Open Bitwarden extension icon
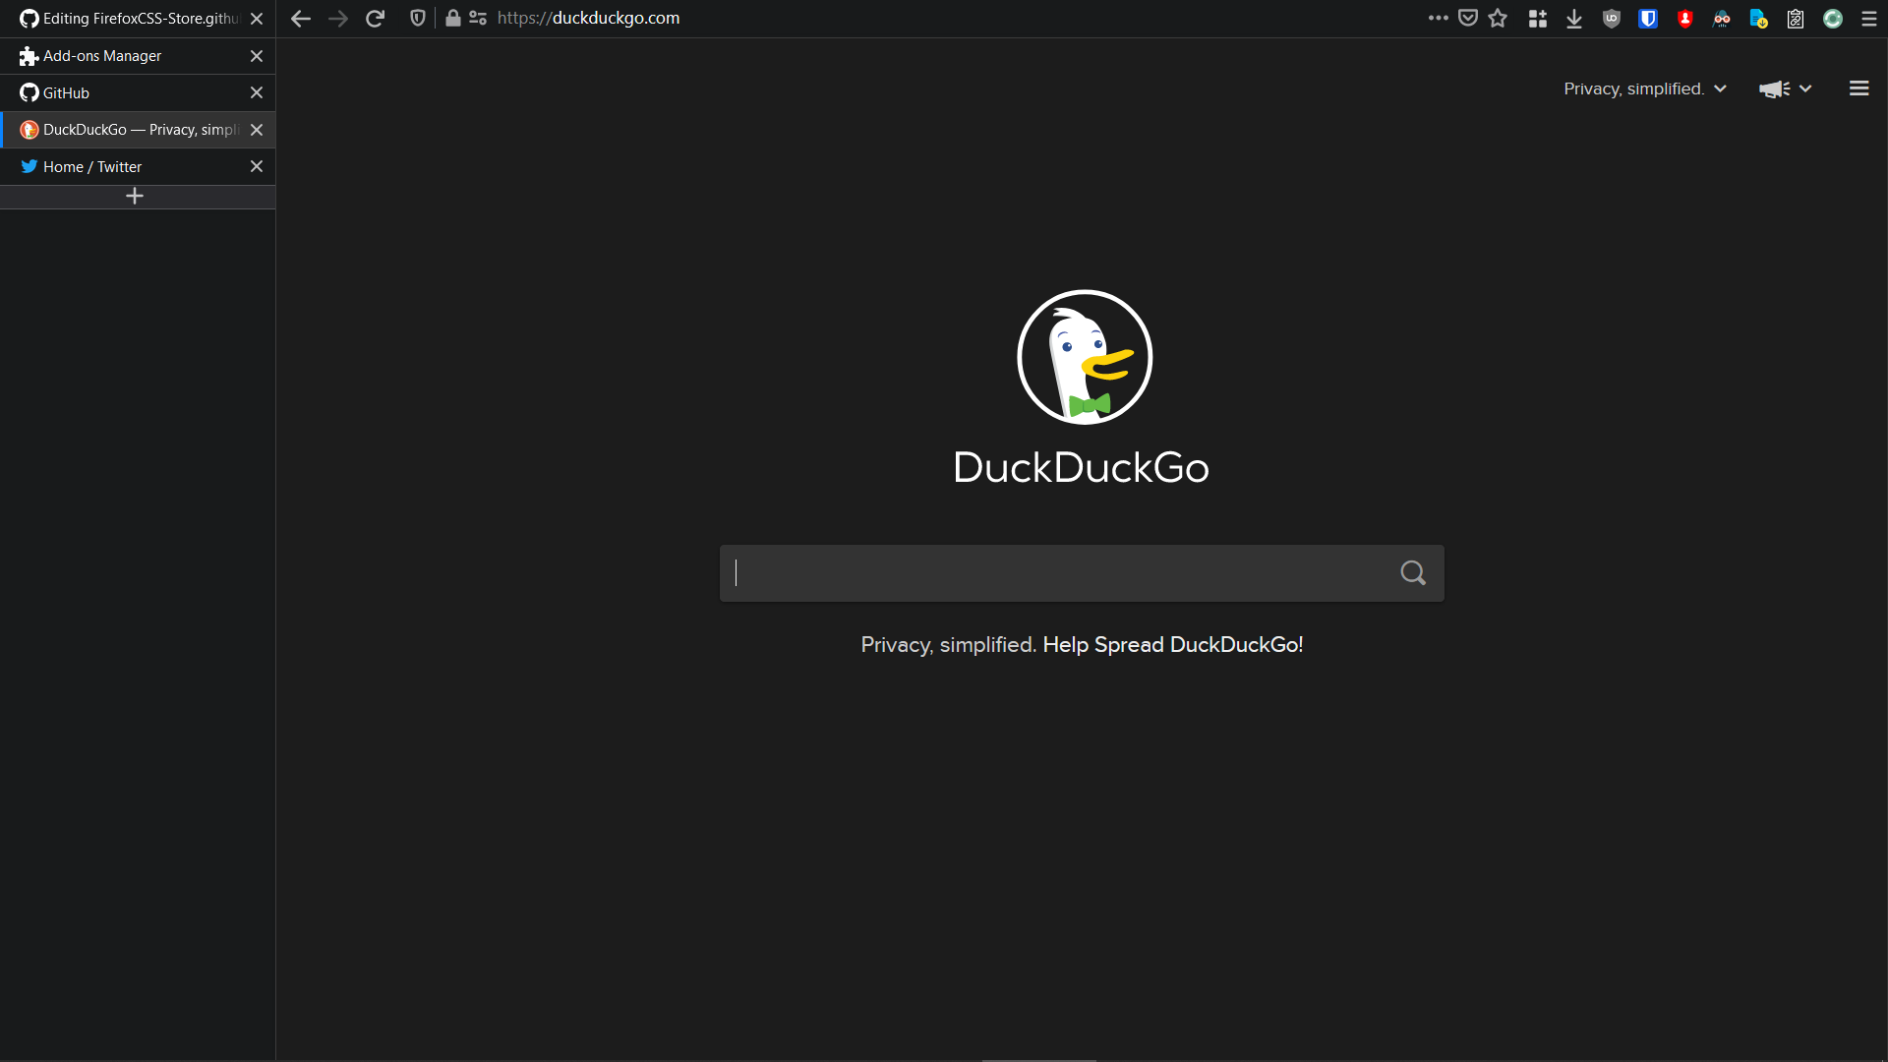 (1648, 19)
